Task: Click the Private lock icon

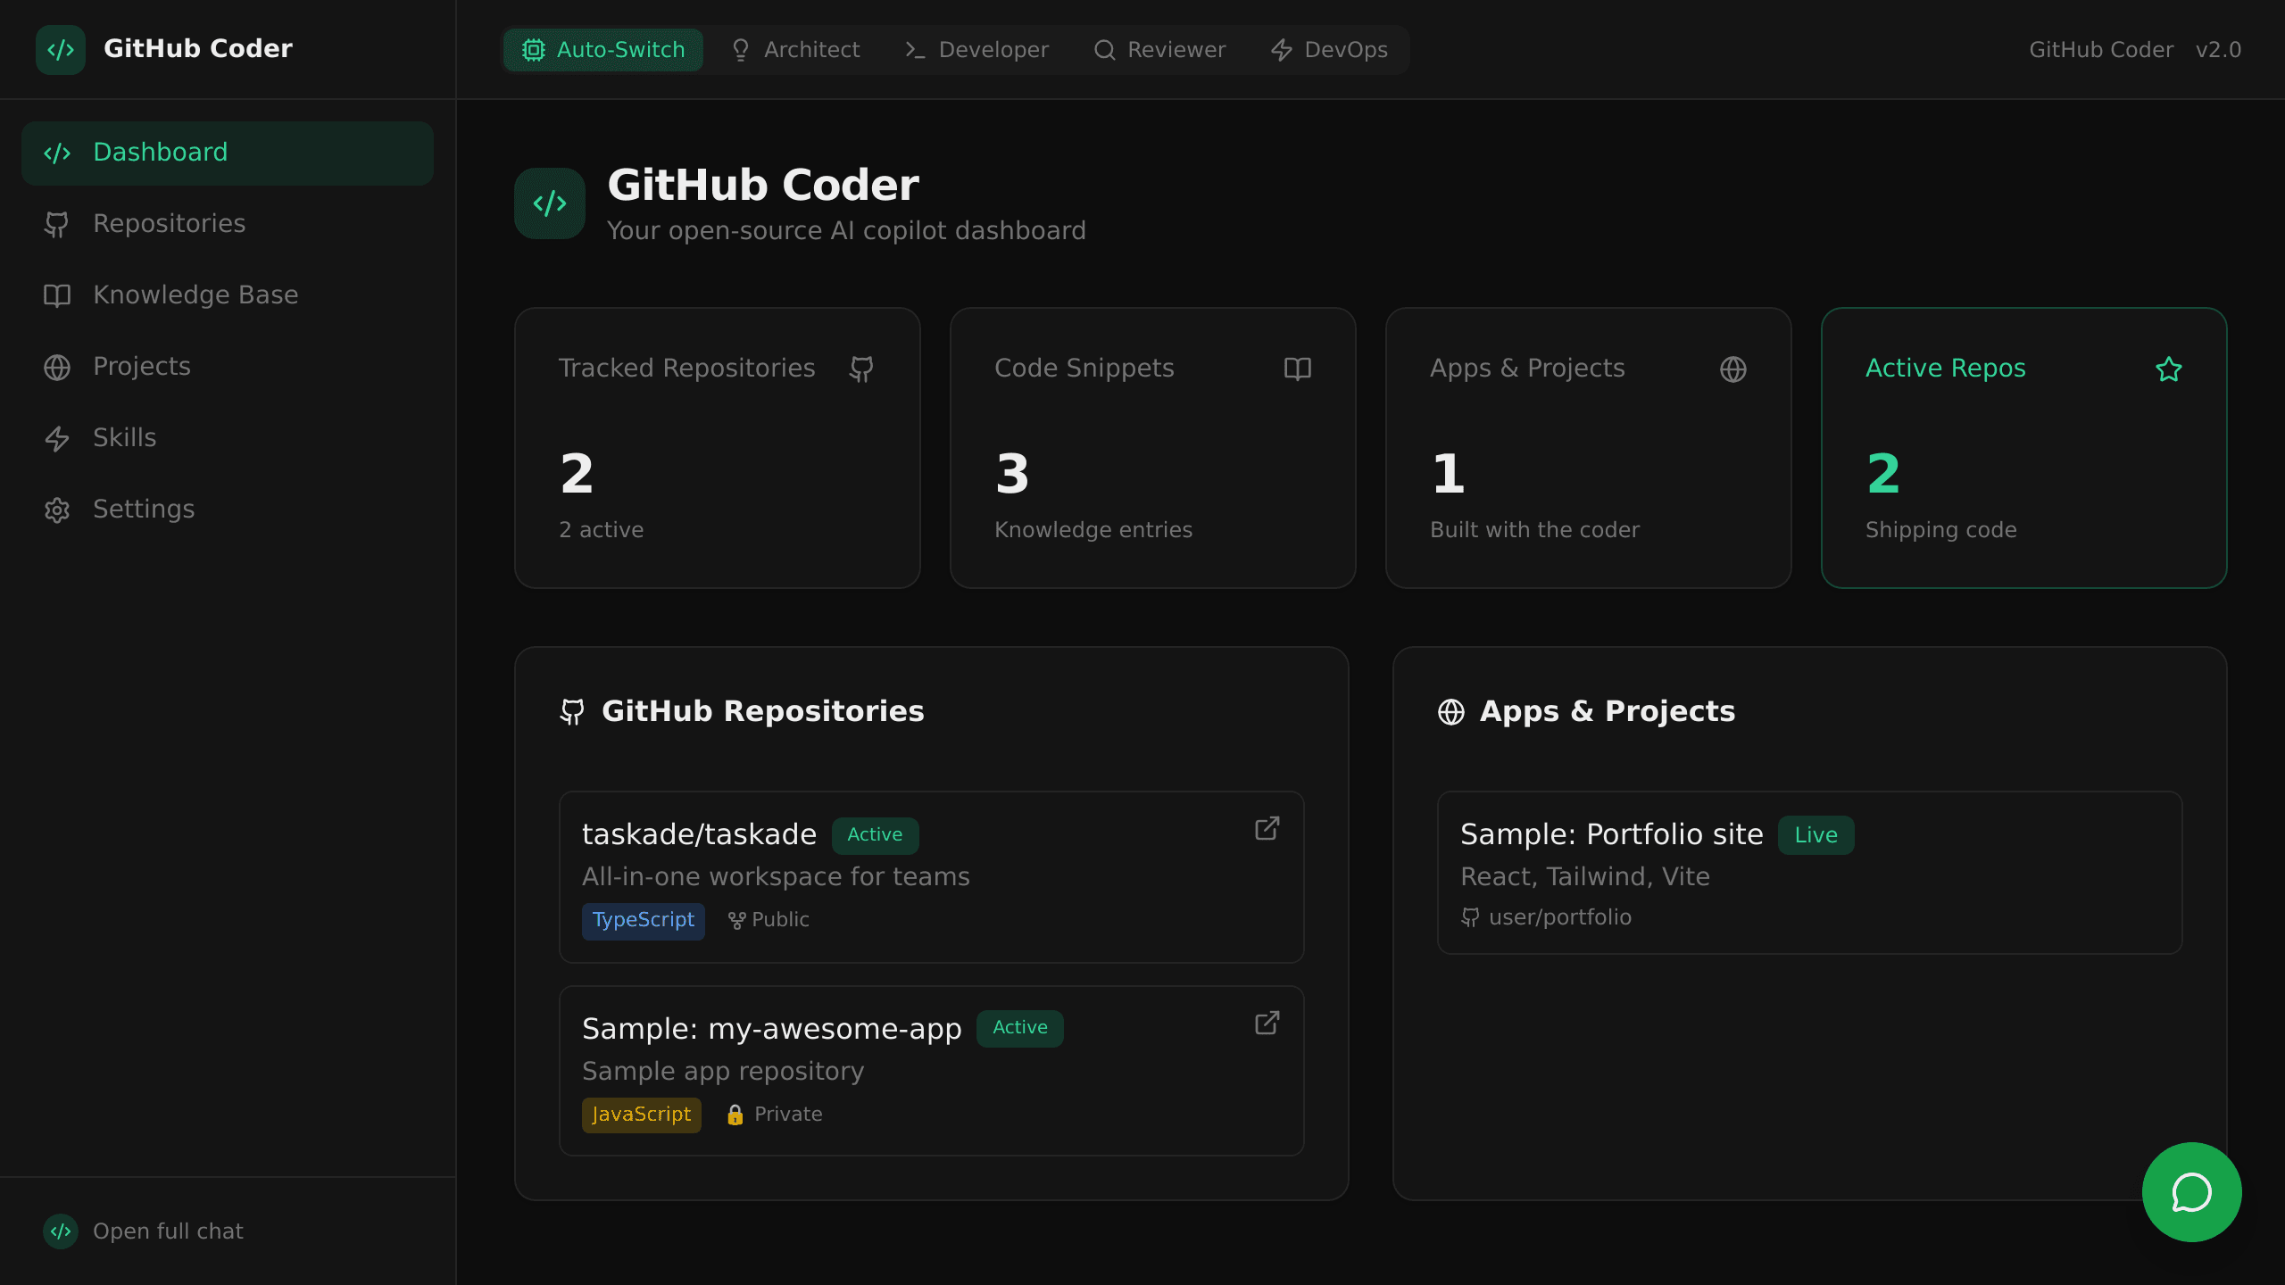Action: coord(735,1115)
